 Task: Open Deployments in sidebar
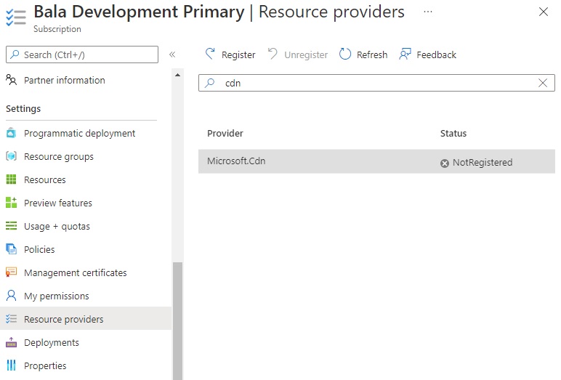52,342
